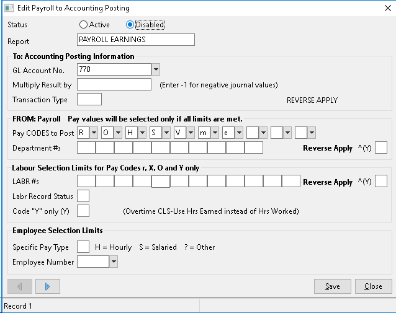Click the Department Reverse Apply checkbox field
Image resolution: width=396 pixels, height=313 pixels.
click(x=381, y=148)
